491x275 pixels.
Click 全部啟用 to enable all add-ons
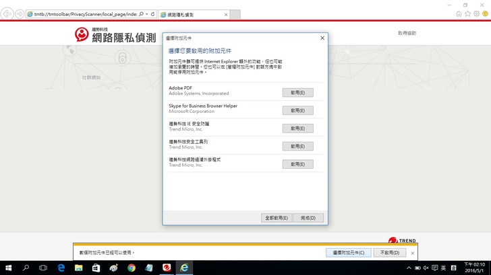pos(277,218)
